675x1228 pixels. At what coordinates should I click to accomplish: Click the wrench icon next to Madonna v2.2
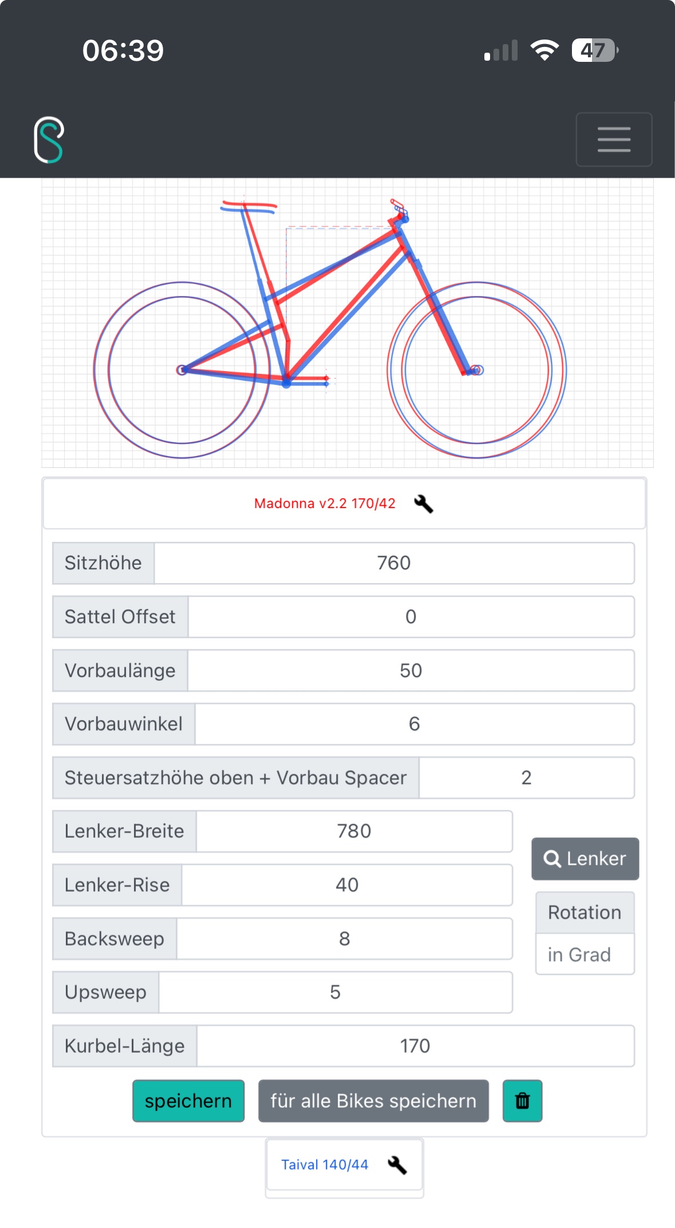point(424,504)
